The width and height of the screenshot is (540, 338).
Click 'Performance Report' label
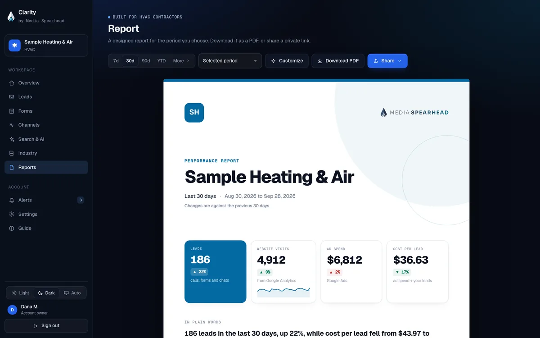click(x=212, y=161)
